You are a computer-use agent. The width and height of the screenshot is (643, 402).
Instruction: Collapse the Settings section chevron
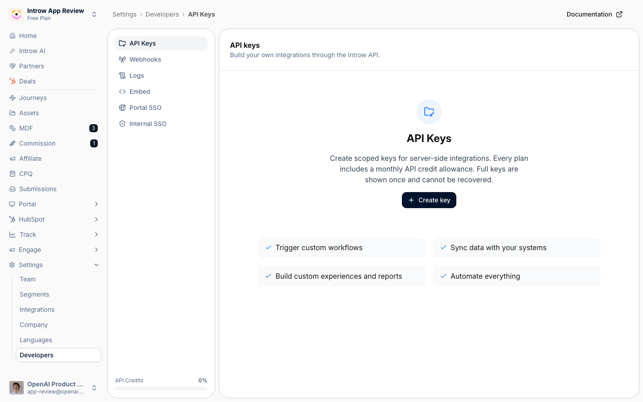click(x=96, y=265)
